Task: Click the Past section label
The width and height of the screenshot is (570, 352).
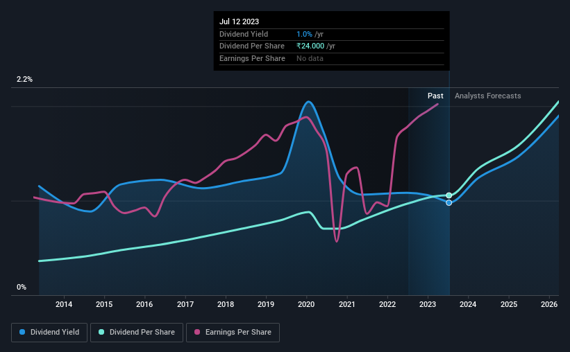Action: [435, 96]
